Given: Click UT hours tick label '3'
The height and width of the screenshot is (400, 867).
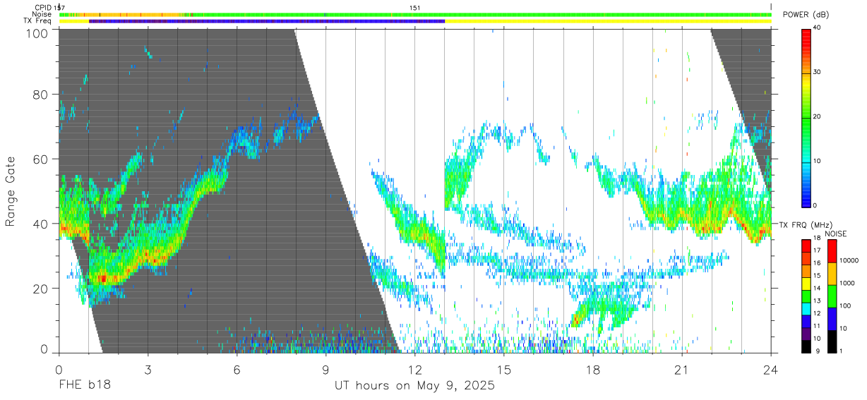Looking at the screenshot, I should (148, 370).
